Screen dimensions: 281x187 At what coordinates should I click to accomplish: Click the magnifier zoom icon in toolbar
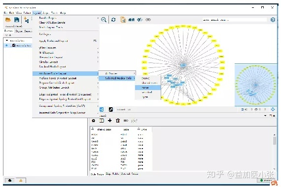pyautogui.click(x=104, y=20)
